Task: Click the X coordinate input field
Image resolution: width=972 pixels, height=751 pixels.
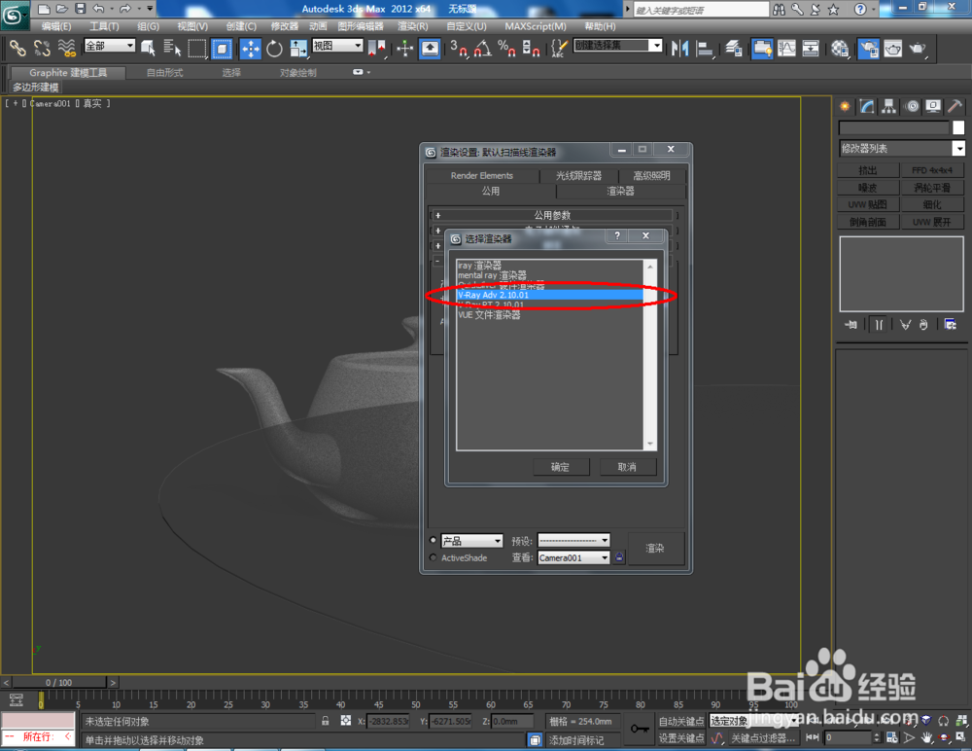Action: (x=388, y=721)
